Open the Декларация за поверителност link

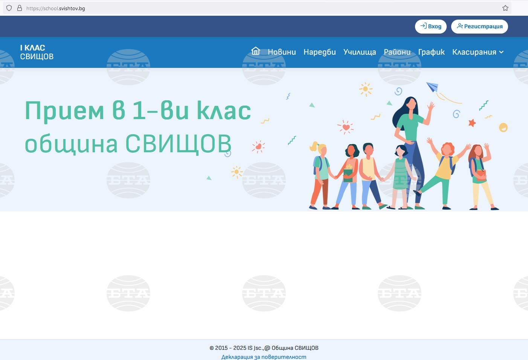[264, 357]
